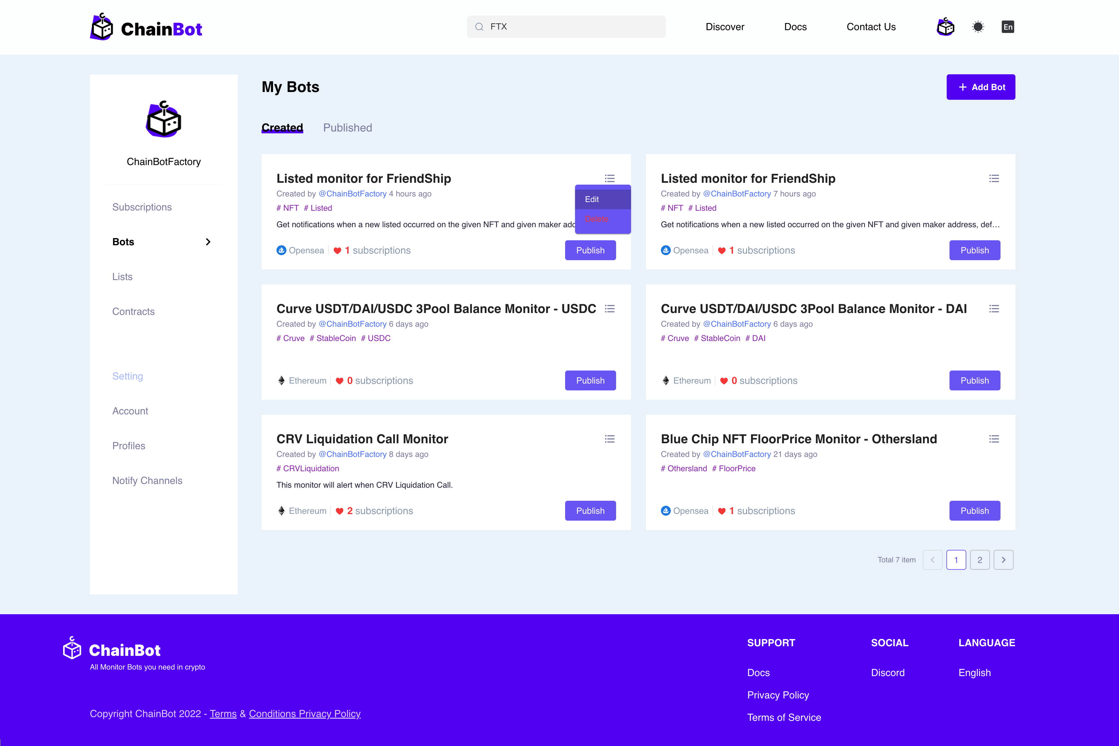Click the ChainBot logo in the header
Viewport: 1119px width, 746px height.
pos(146,28)
